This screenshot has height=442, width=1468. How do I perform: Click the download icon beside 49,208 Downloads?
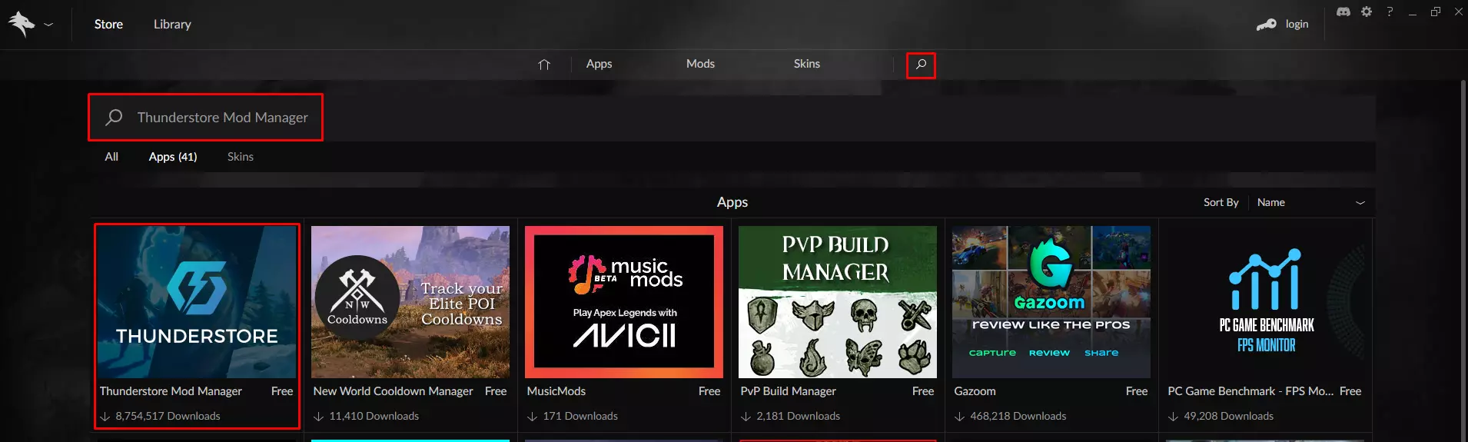[1173, 417]
